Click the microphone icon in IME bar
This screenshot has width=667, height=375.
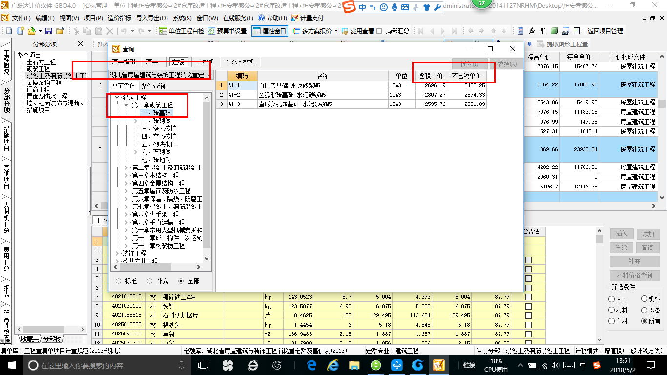click(394, 7)
